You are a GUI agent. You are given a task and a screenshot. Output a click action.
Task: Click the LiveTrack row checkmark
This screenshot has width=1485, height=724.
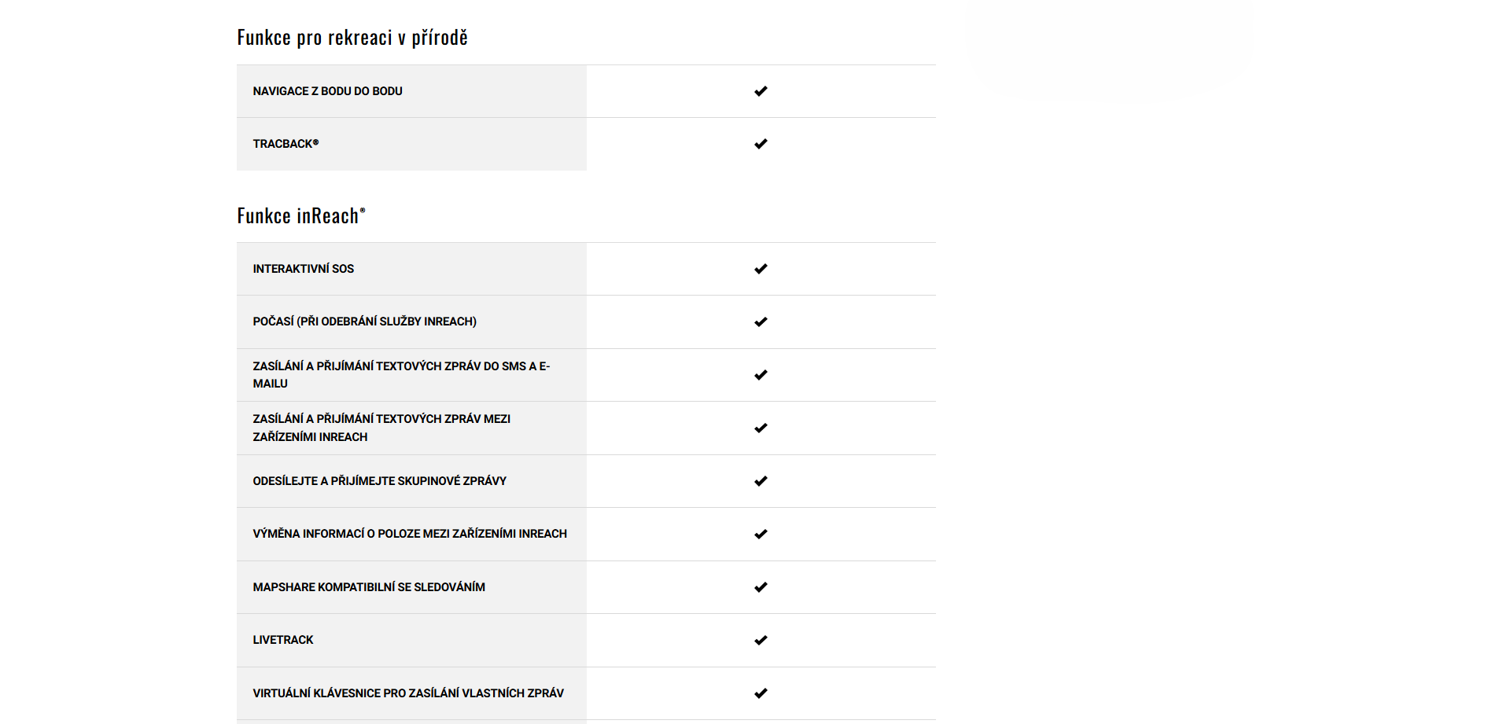click(x=761, y=641)
